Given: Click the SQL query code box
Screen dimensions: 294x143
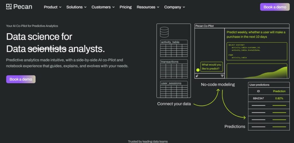Looking at the screenshot, I should tap(257, 51).
